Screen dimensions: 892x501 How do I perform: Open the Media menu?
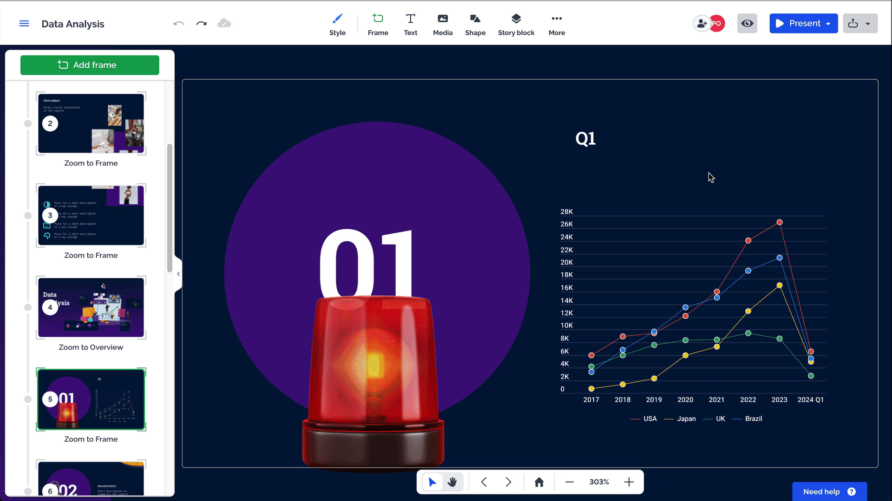[x=443, y=25]
